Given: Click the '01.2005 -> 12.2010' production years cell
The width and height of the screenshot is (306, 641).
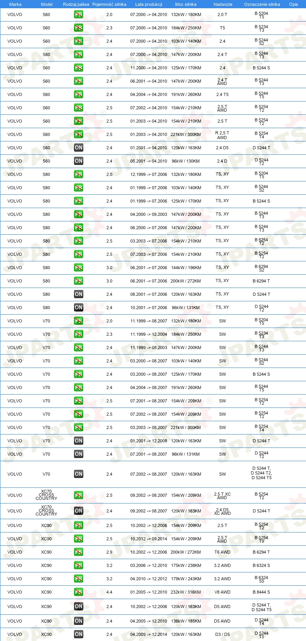Looking at the screenshot, I should [149, 592].
